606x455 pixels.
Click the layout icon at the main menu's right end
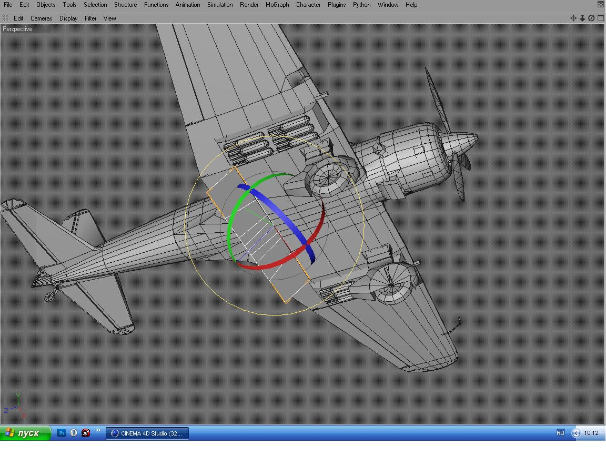[601, 5]
